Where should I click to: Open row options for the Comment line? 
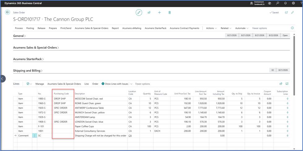coord(35,136)
